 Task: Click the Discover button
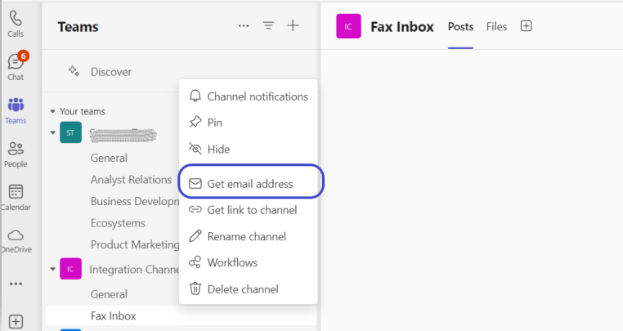[110, 72]
